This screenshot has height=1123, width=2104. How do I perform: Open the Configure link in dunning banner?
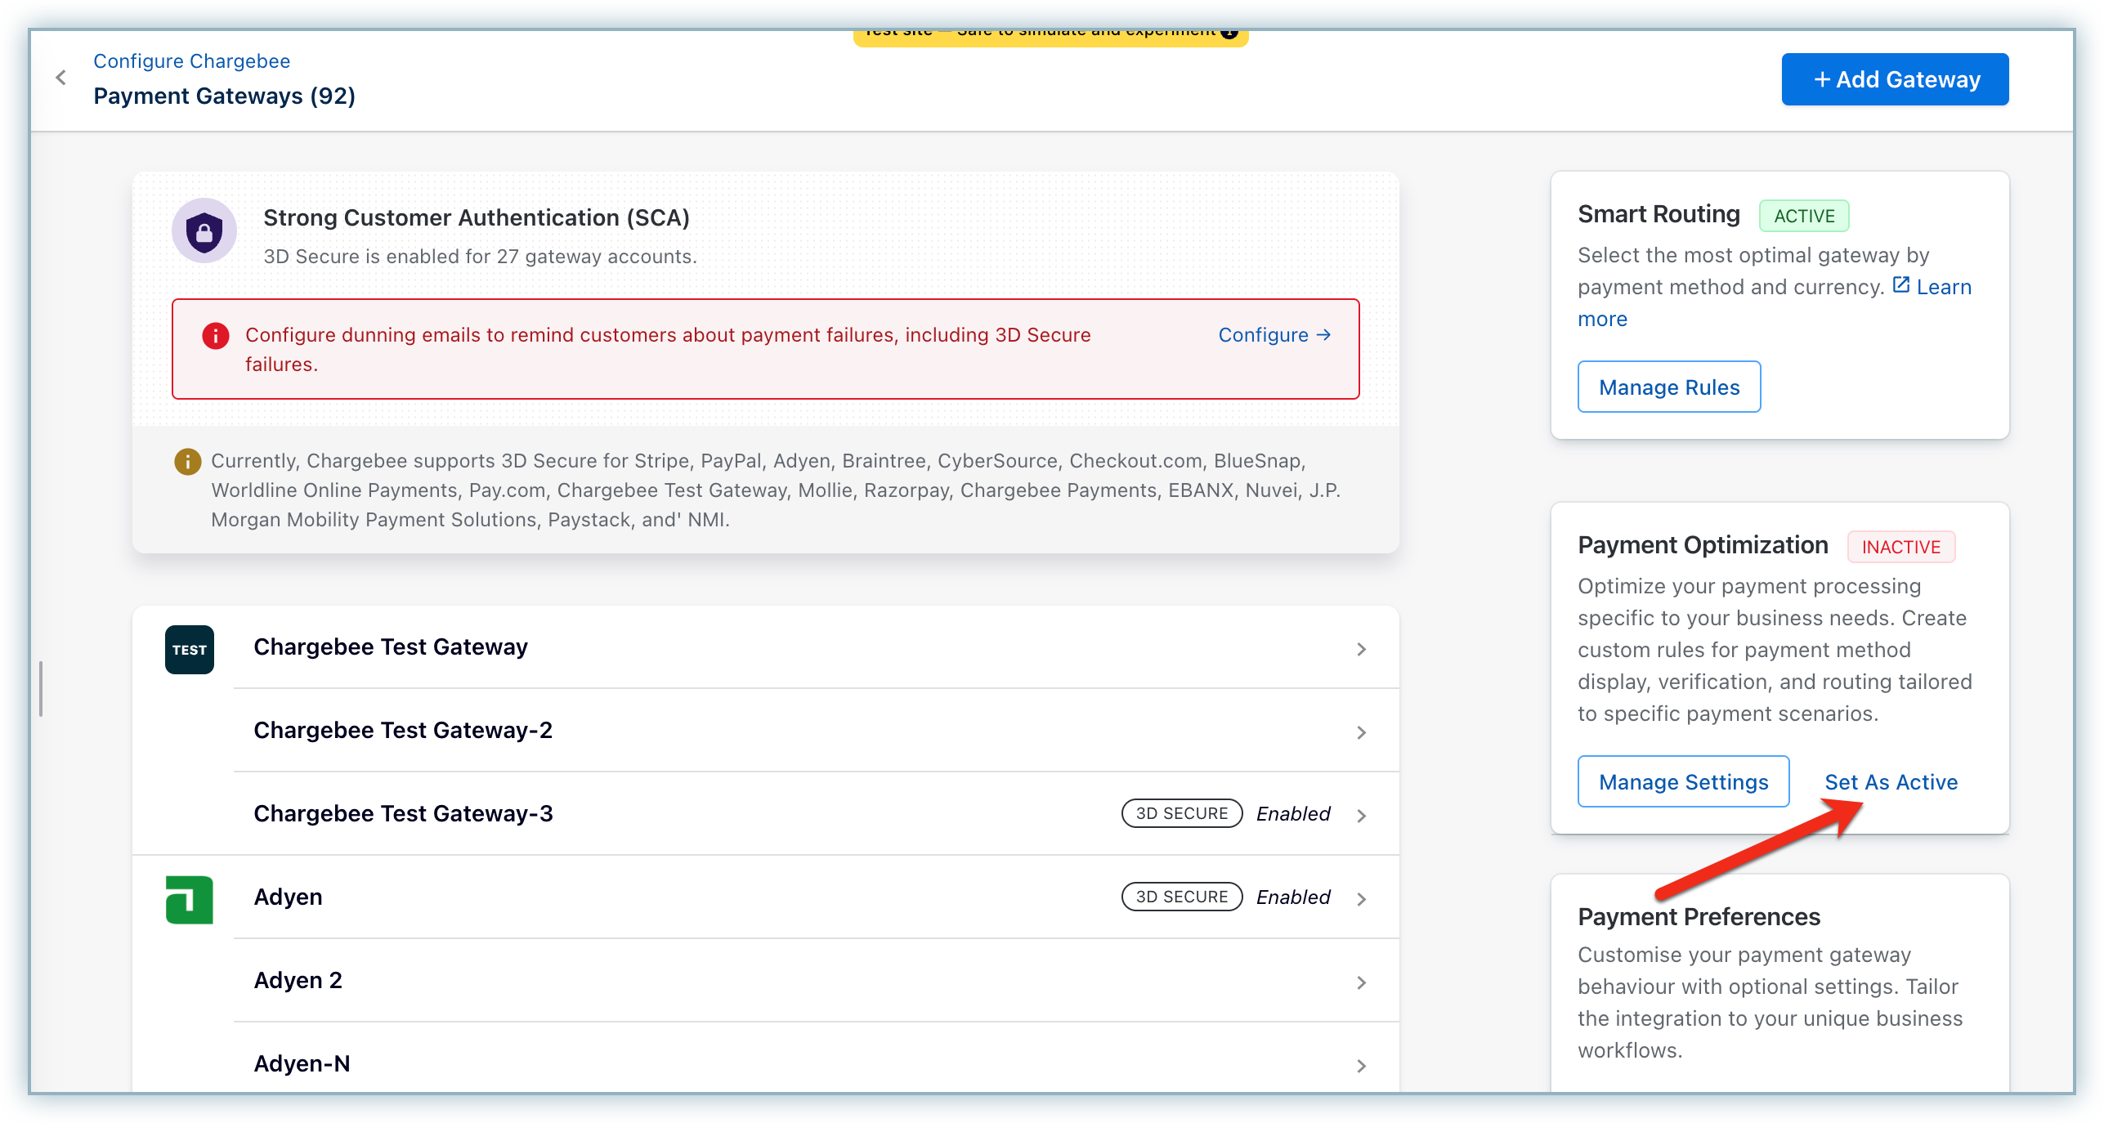[x=1274, y=335]
